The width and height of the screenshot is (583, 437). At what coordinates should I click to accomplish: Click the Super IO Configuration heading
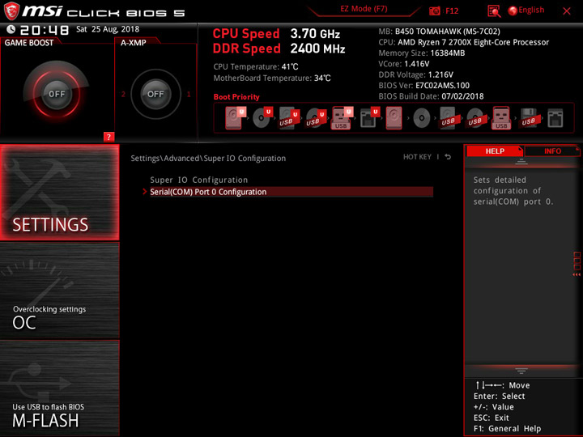[x=199, y=180]
